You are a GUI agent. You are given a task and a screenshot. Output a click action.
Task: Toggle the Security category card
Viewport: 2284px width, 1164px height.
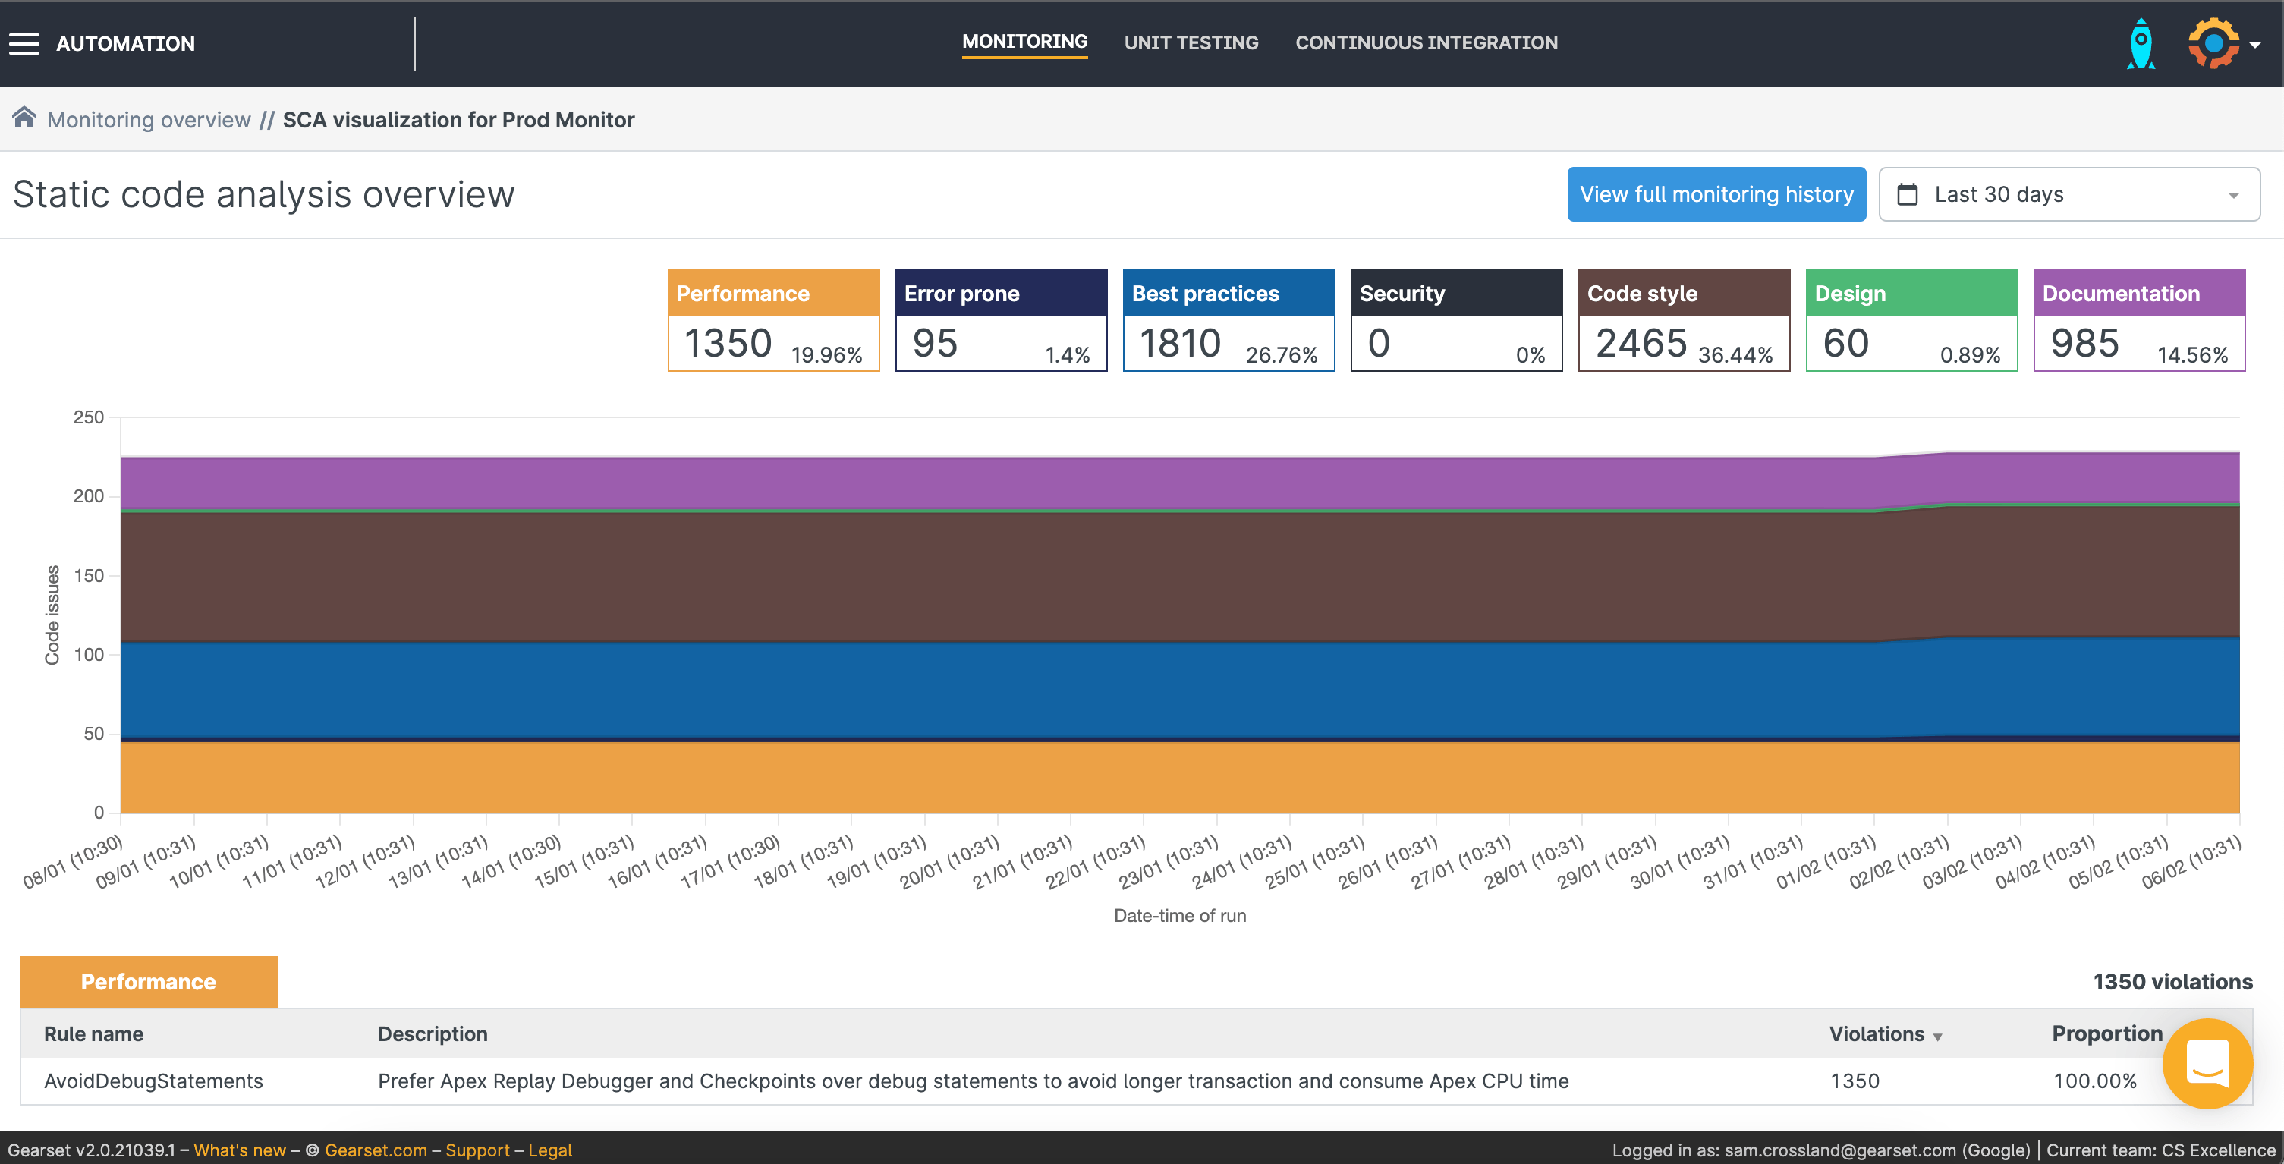point(1455,320)
